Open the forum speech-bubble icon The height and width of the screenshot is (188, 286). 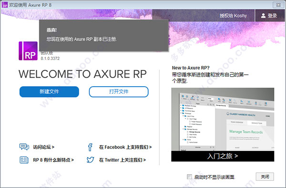(24, 147)
